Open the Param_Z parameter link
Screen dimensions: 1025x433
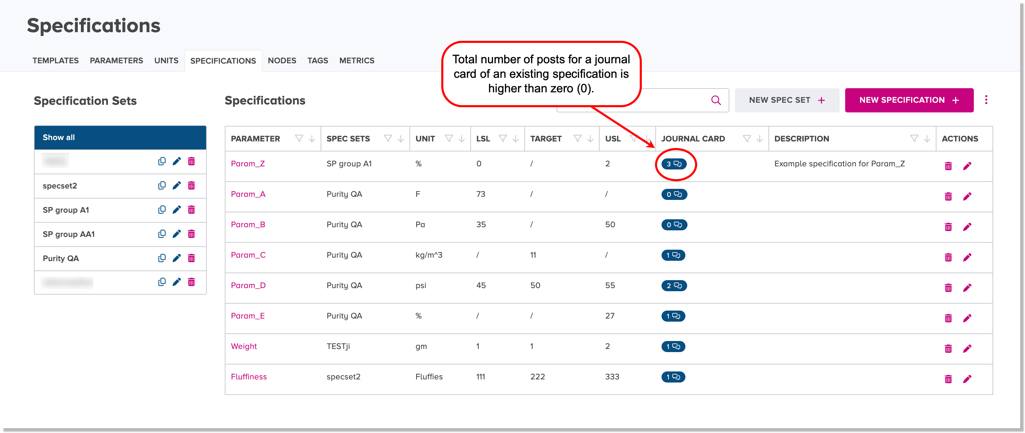(248, 164)
